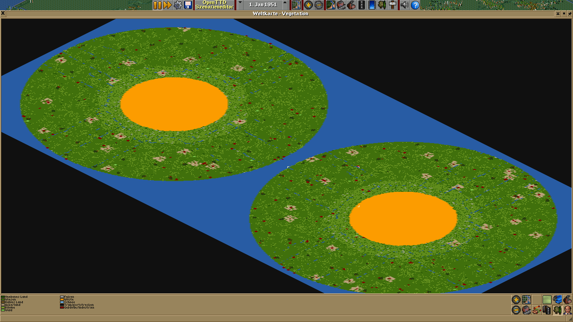Select the plant trees icon
Image resolution: width=573 pixels, height=322 pixels.
pyautogui.click(x=382, y=5)
